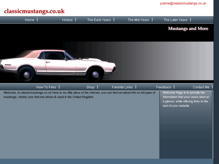Open the Contact Me page
This screenshot has height=164, width=219.
tap(201, 87)
